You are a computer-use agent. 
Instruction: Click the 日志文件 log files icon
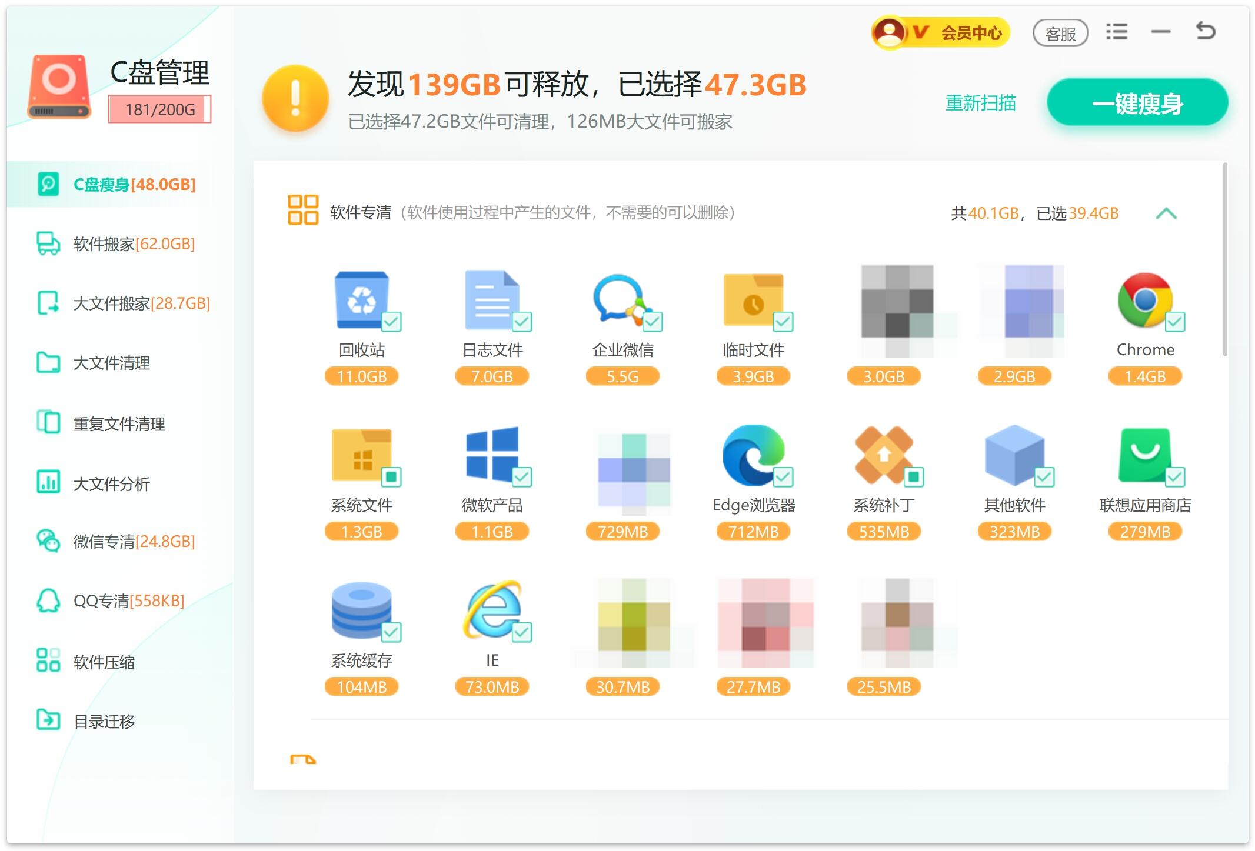pyautogui.click(x=492, y=300)
